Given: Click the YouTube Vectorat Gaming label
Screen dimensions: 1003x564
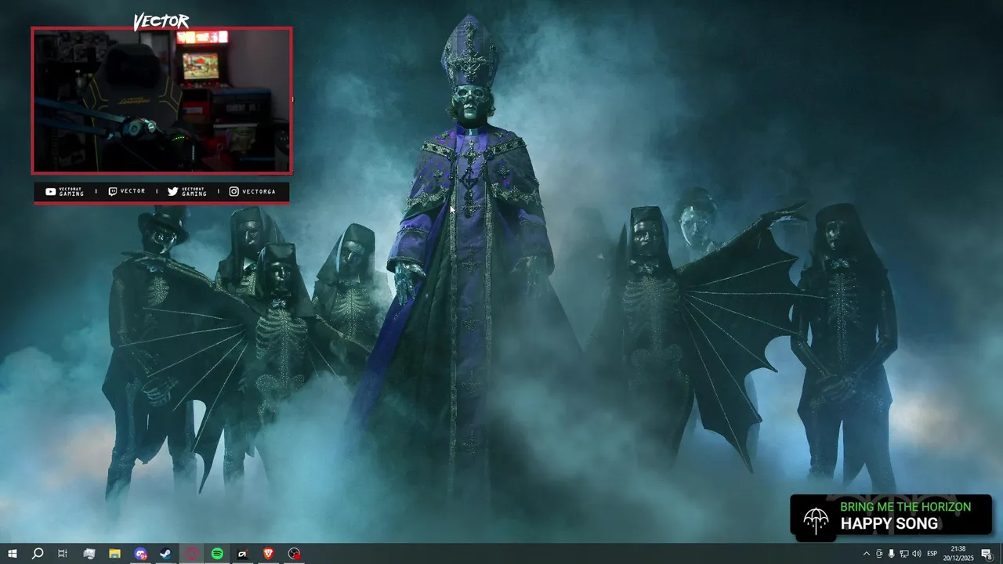Looking at the screenshot, I should (x=64, y=191).
